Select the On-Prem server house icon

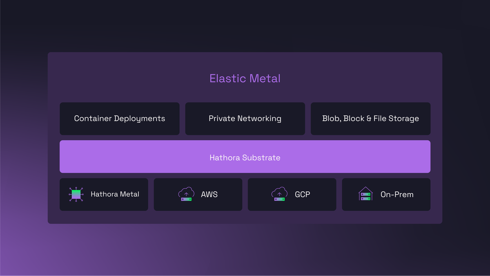[365, 194]
